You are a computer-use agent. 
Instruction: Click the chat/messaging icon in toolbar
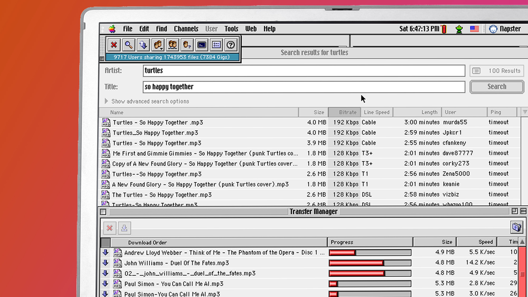coord(202,44)
